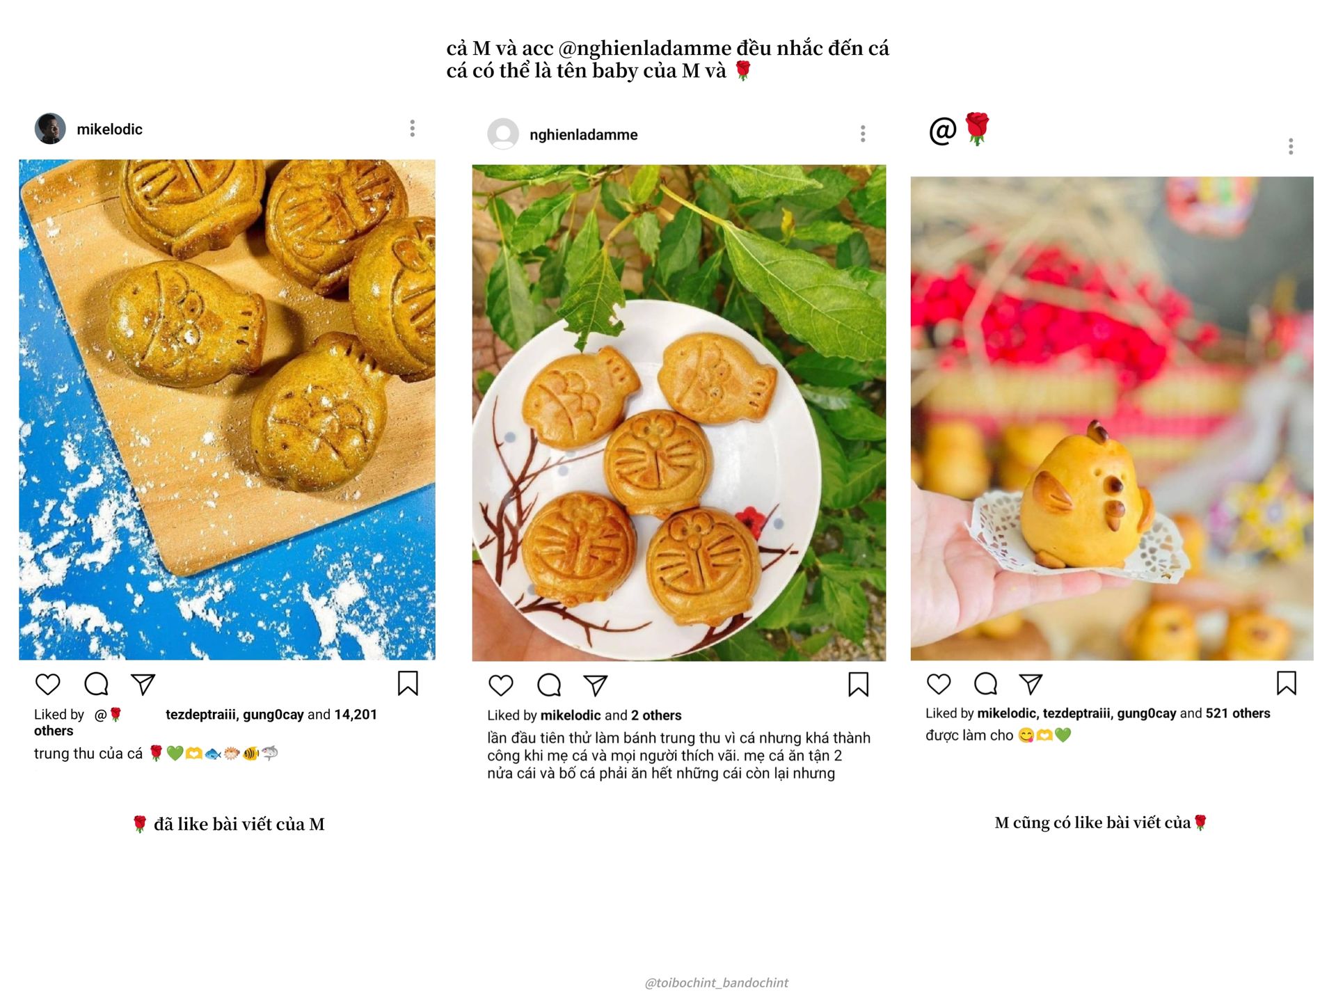1336x1002 pixels.
Task: Comment on the nghienladamme post
Action: [549, 685]
